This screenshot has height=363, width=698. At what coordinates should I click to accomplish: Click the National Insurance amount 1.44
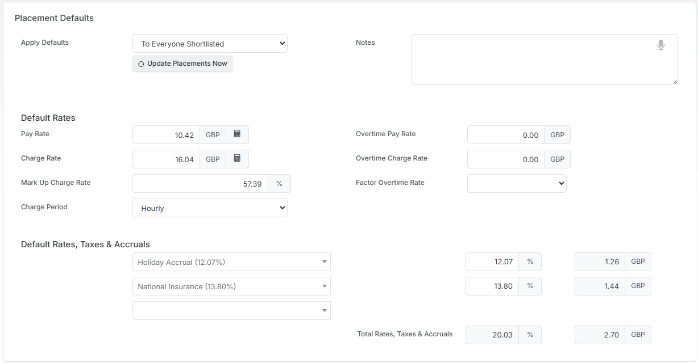[600, 286]
